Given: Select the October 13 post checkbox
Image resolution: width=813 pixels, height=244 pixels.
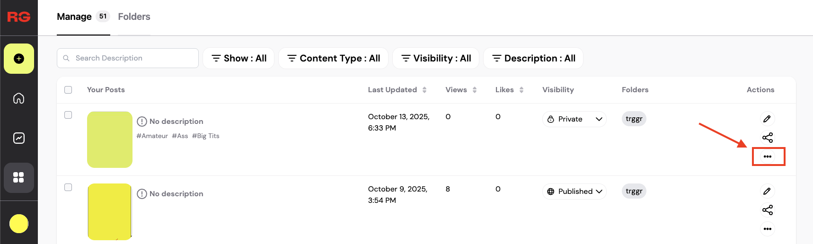Looking at the screenshot, I should coord(68,115).
